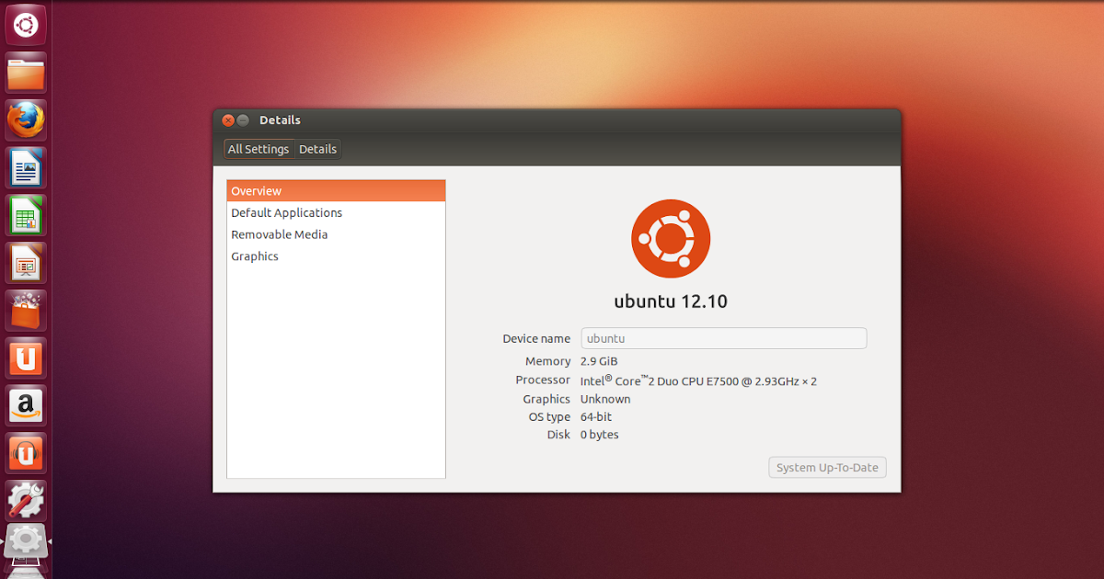Click the OS type value 64-bit

[596, 416]
